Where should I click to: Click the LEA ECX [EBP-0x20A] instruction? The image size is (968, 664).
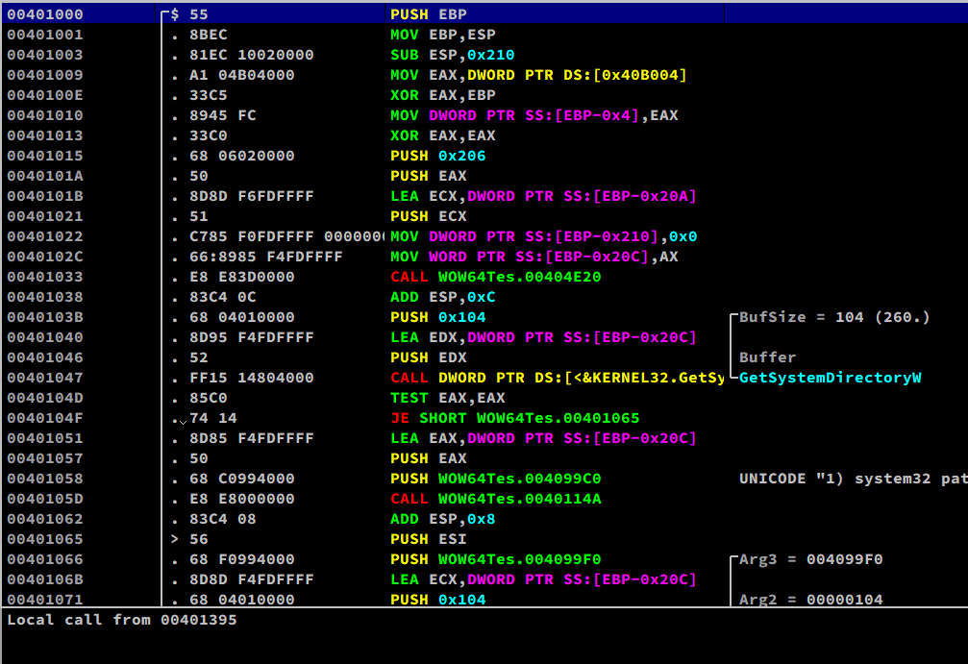(x=543, y=196)
